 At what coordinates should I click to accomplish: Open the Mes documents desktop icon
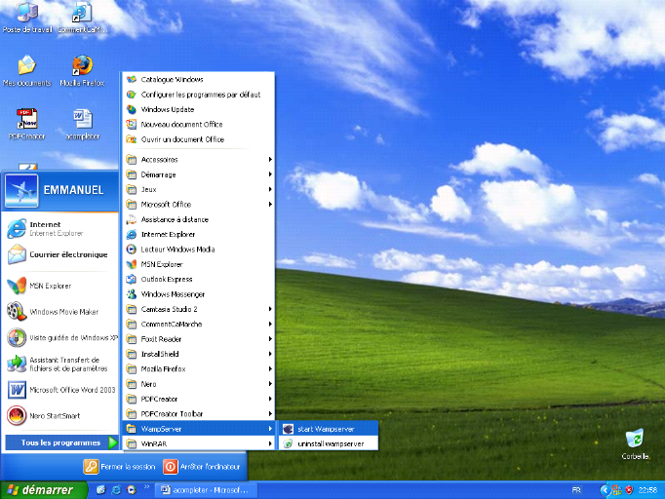coord(26,66)
